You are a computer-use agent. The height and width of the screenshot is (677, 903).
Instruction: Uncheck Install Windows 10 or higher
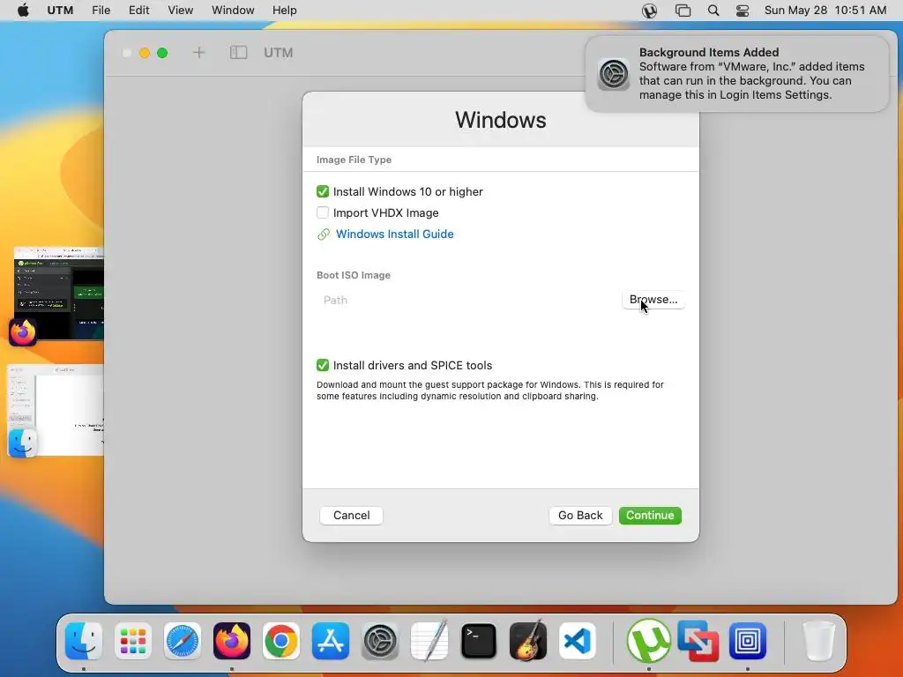pos(323,191)
